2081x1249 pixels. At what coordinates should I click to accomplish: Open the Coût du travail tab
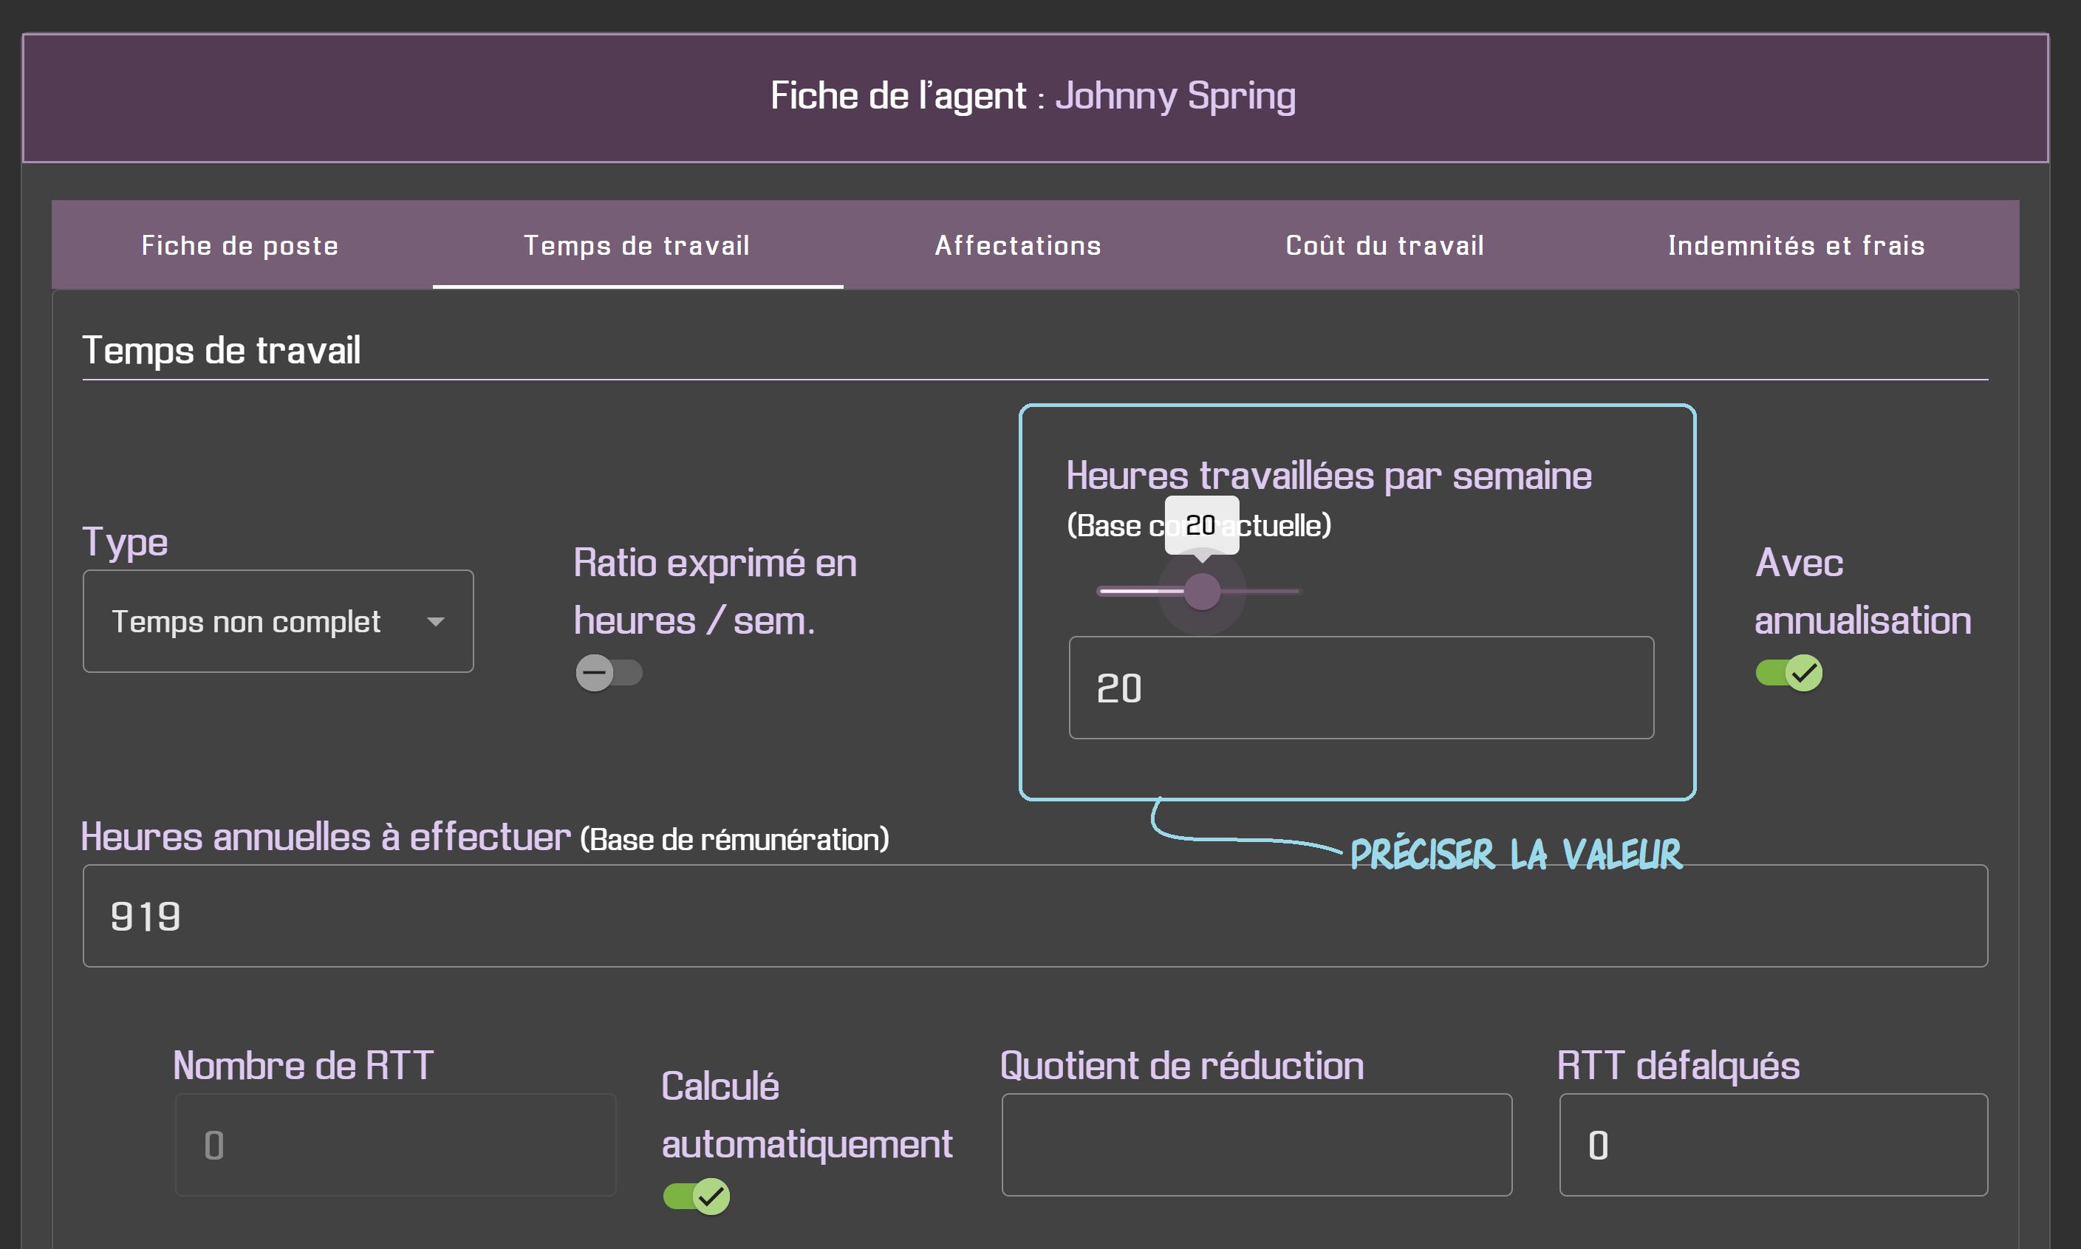(1385, 245)
